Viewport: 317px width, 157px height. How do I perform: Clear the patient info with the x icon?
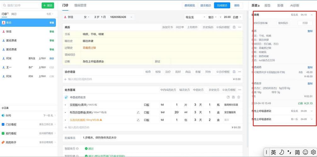131,17
